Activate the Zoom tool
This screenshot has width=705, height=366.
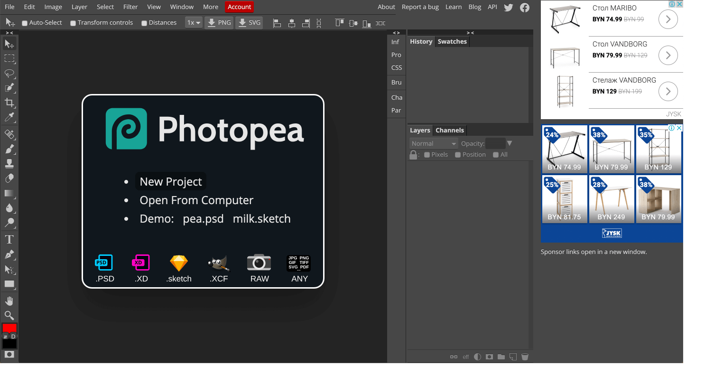(9, 315)
